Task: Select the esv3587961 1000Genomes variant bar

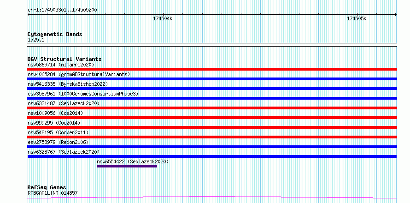Action: pos(212,98)
